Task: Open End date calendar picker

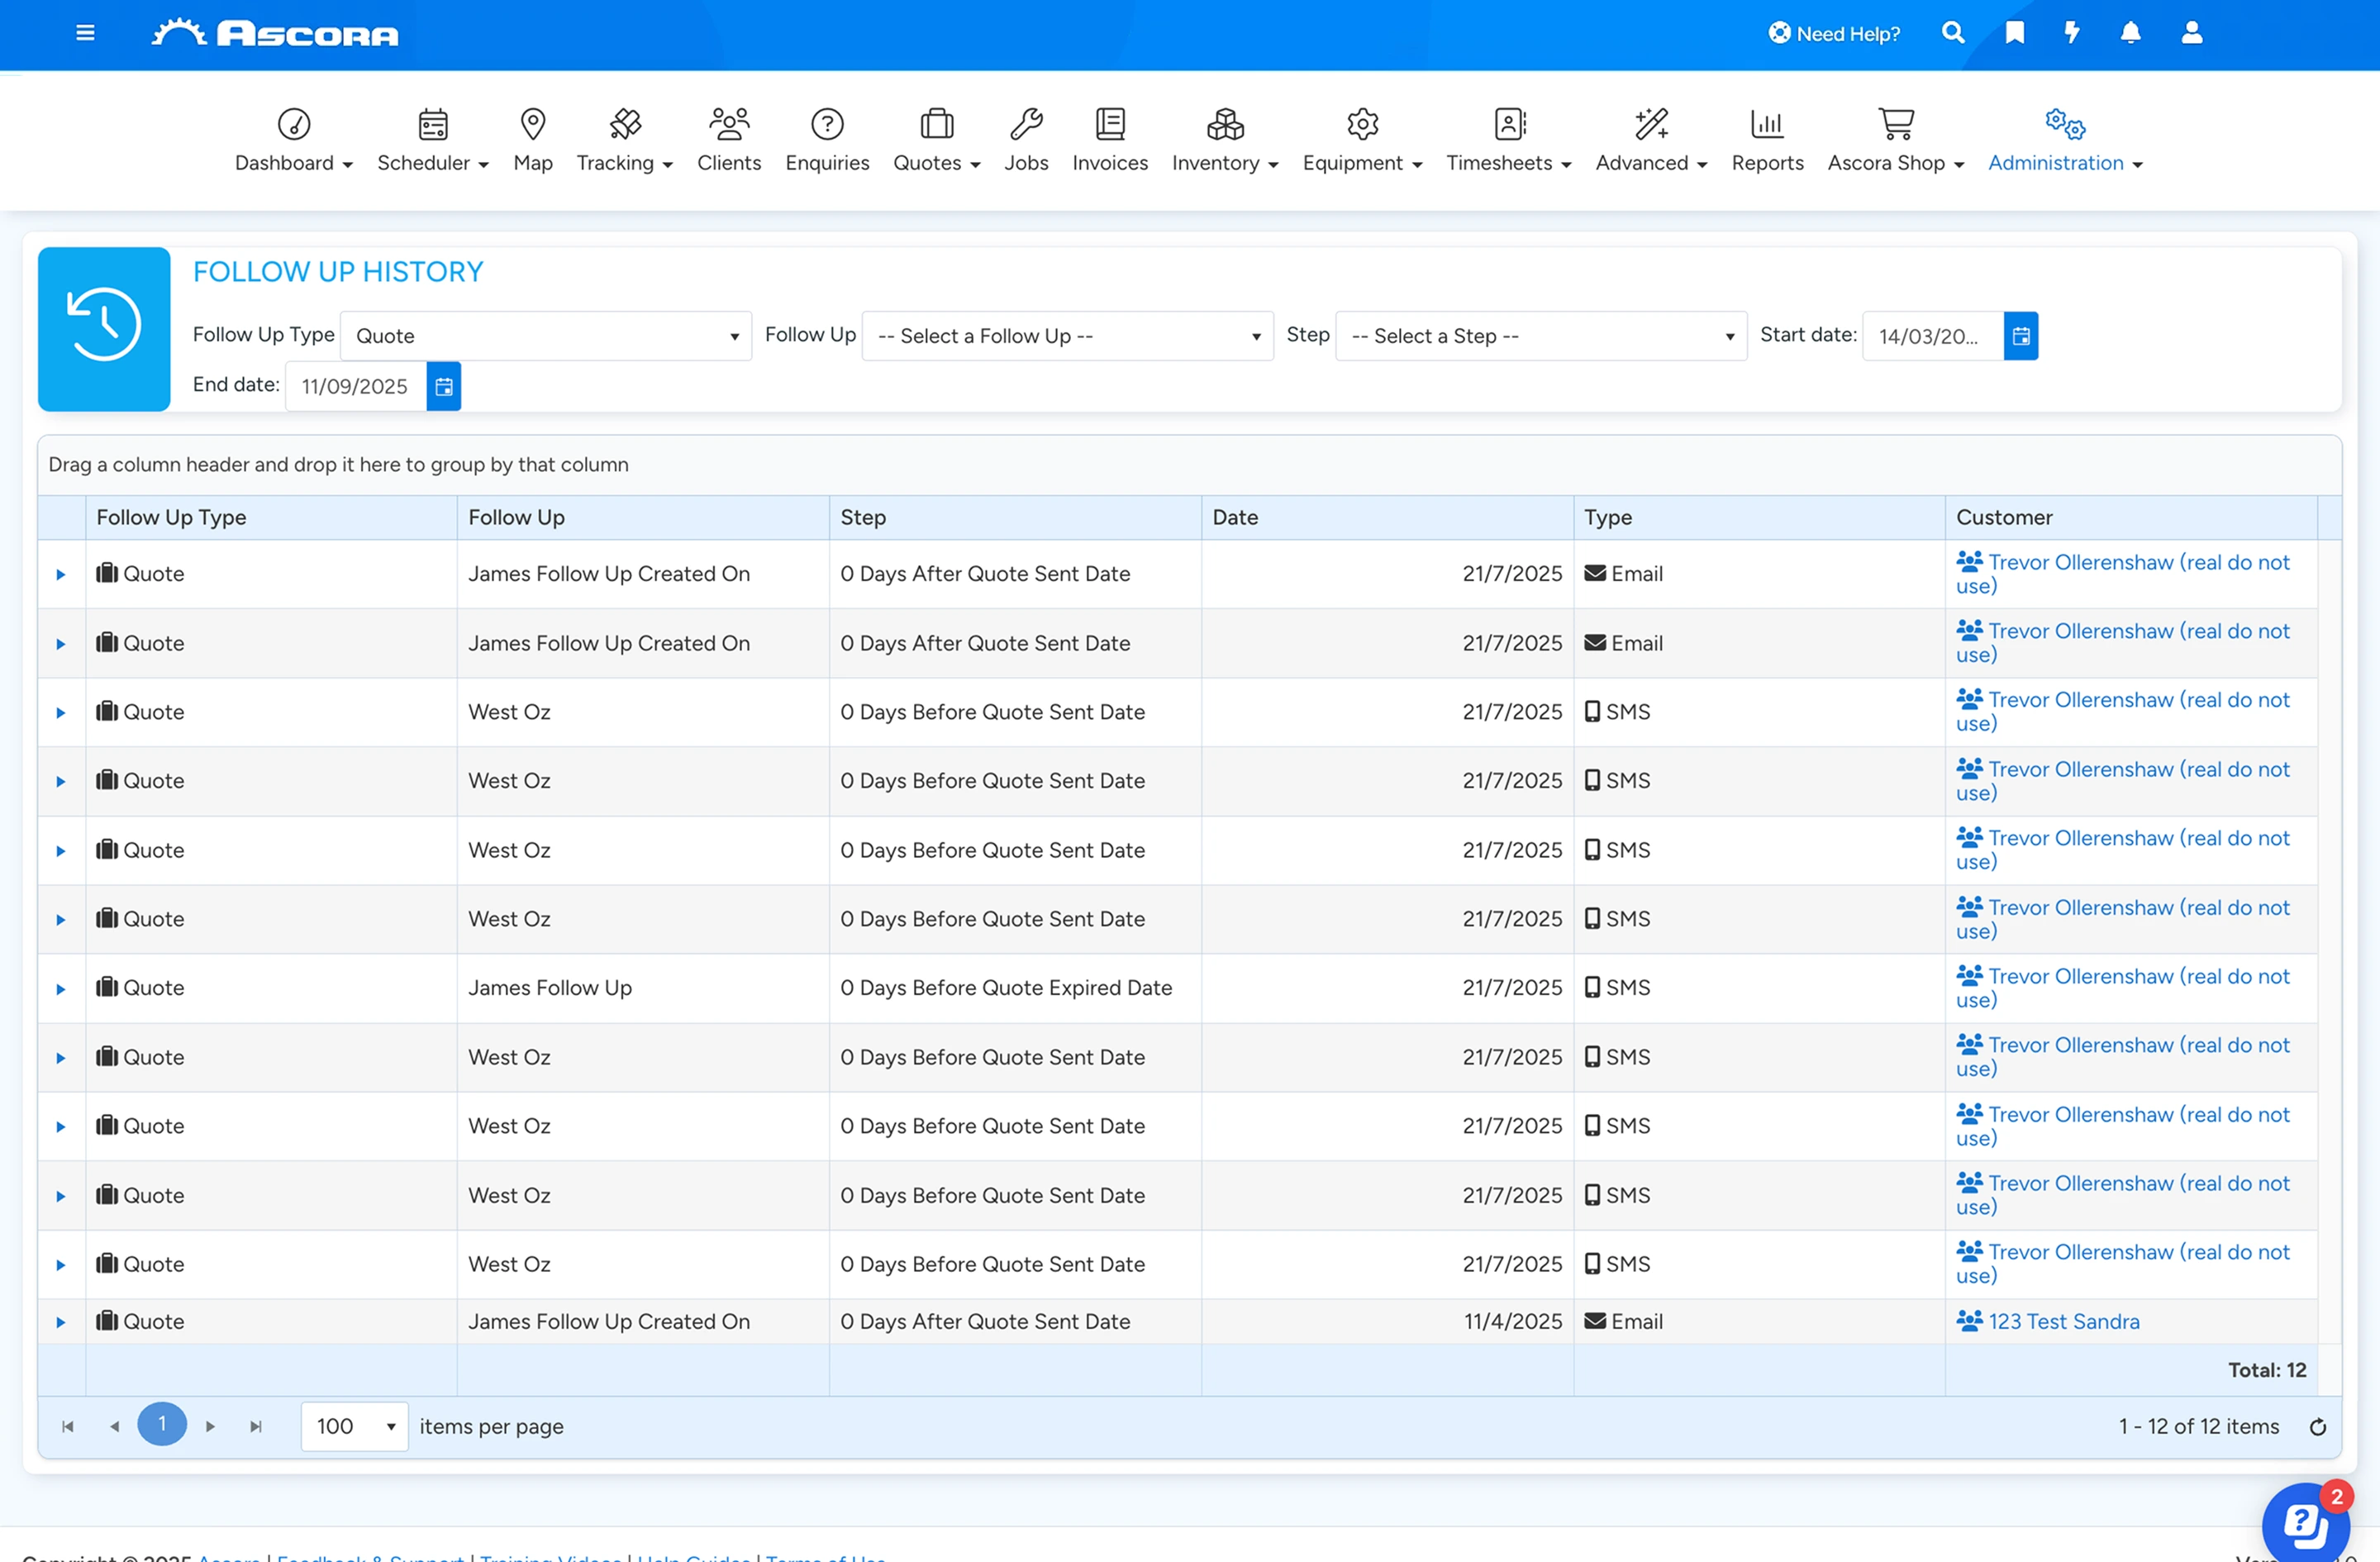Action: (x=444, y=386)
